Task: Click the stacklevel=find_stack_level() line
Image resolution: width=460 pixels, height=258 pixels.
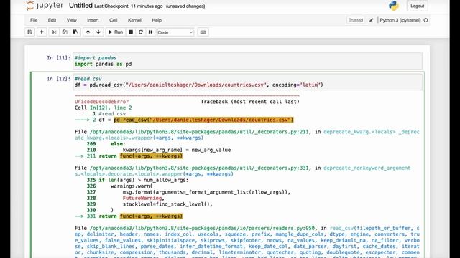Action: point(167,204)
